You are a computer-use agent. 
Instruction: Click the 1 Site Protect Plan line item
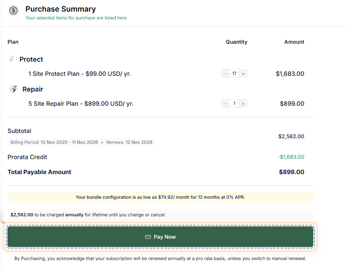pyautogui.click(x=80, y=74)
